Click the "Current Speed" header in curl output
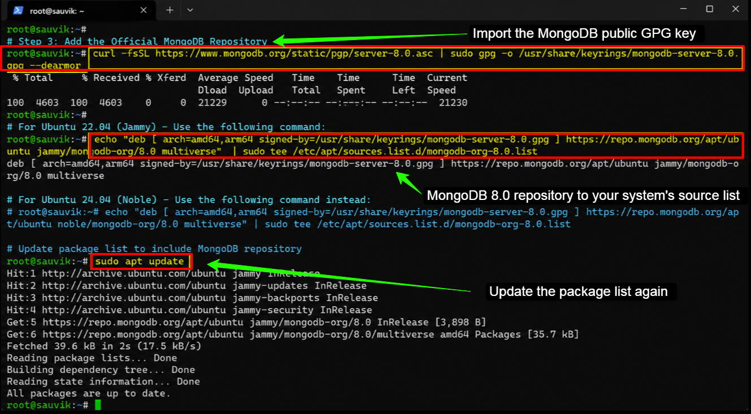 click(x=447, y=84)
